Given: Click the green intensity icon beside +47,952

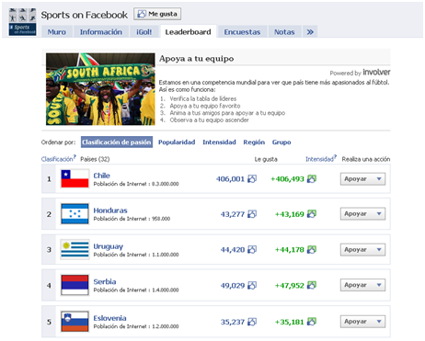Looking at the screenshot, I should click(312, 285).
